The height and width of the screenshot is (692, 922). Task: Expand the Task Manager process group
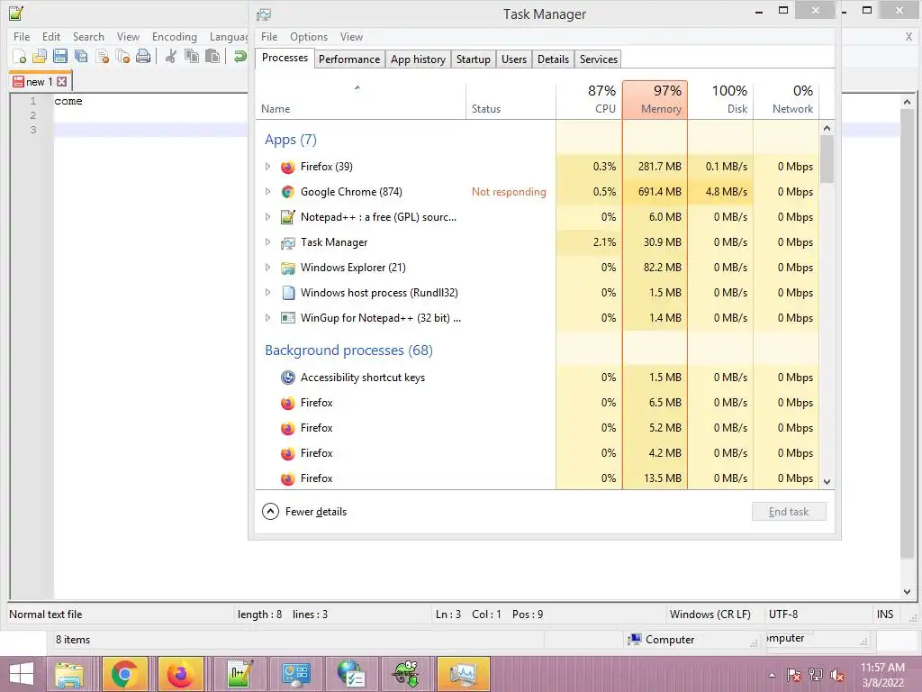coord(267,242)
